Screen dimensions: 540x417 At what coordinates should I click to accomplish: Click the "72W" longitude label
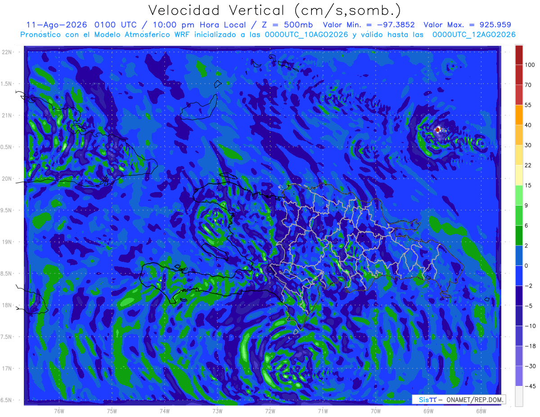270,411
